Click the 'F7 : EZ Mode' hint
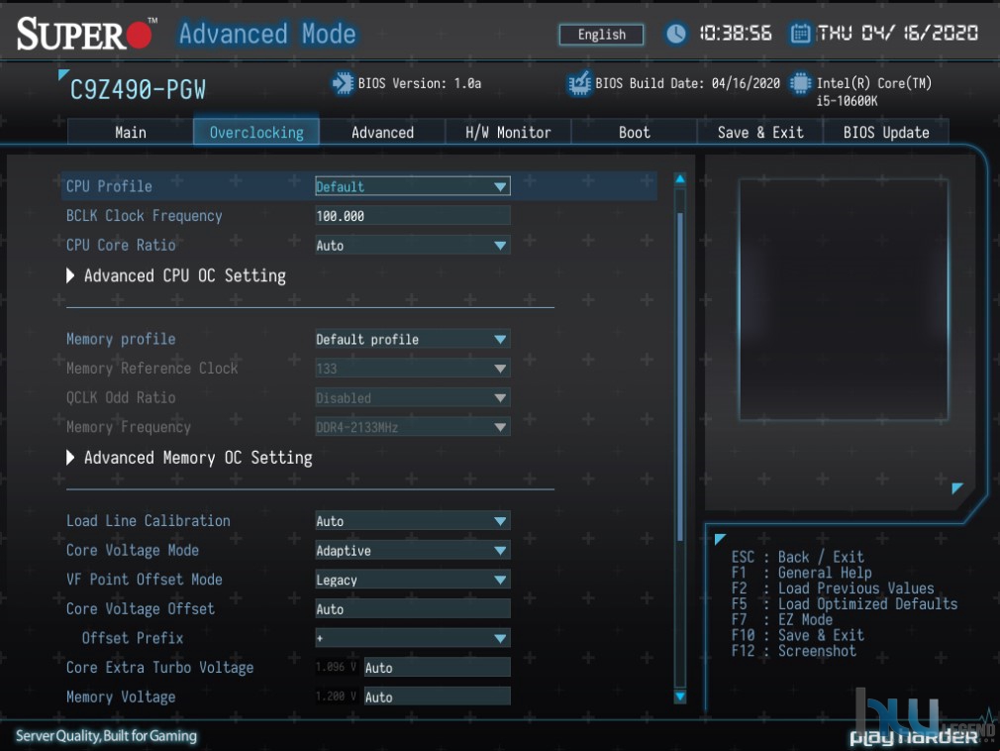Screen dimensions: 1000x751 point(782,619)
